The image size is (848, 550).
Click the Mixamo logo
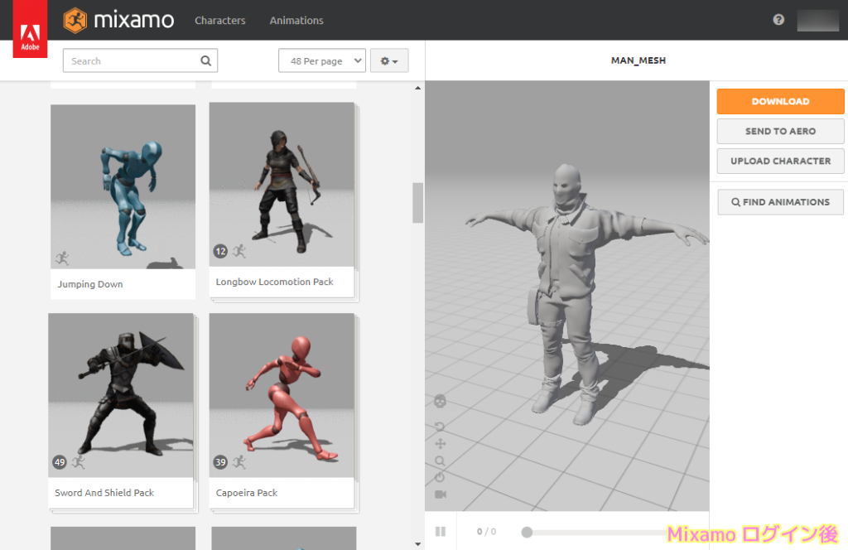pos(118,20)
